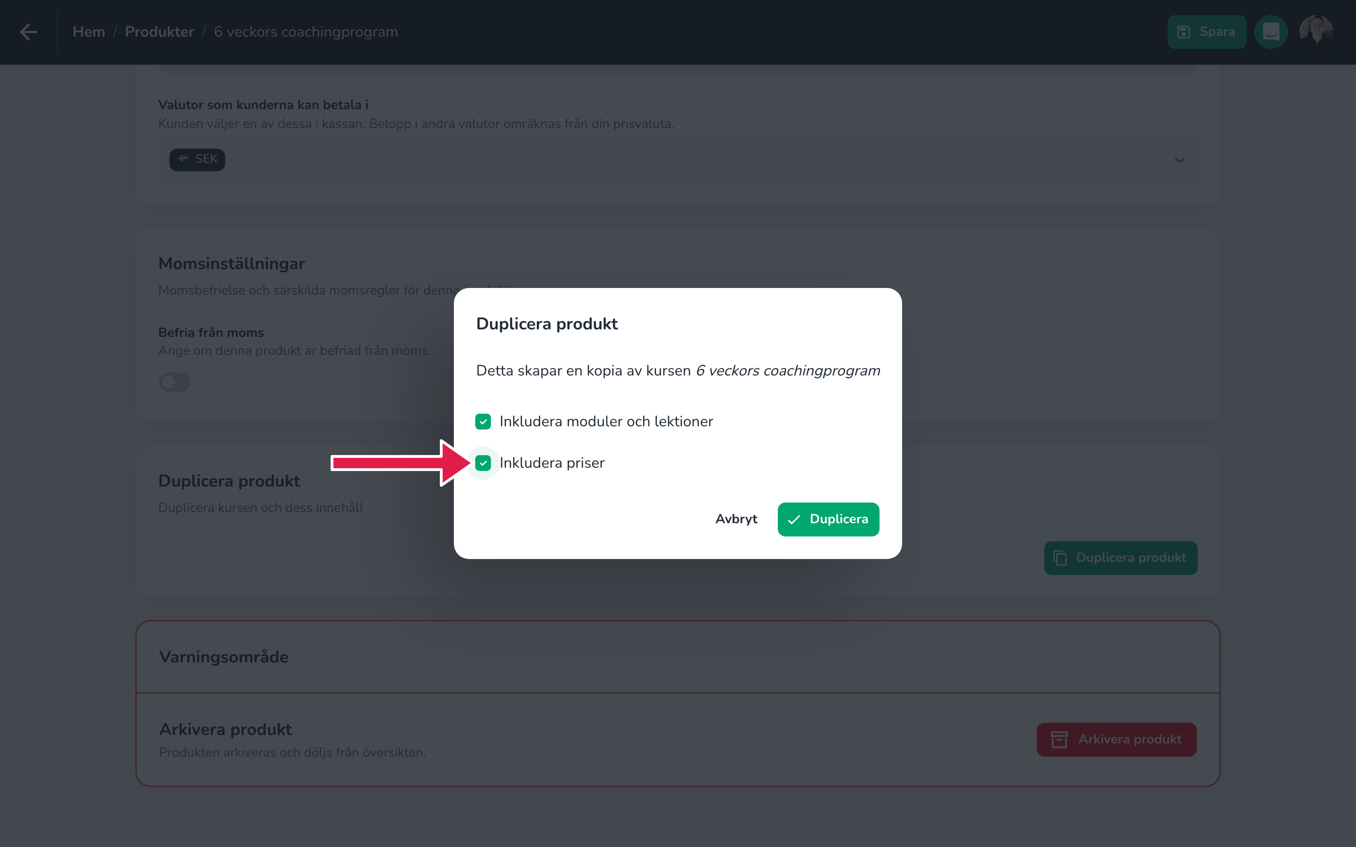The height and width of the screenshot is (847, 1356).
Task: Confirm with the green Duplicera button
Action: pyautogui.click(x=828, y=519)
